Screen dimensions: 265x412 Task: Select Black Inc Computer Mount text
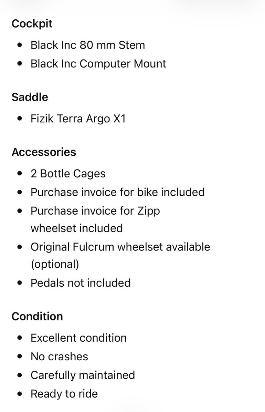[98, 64]
